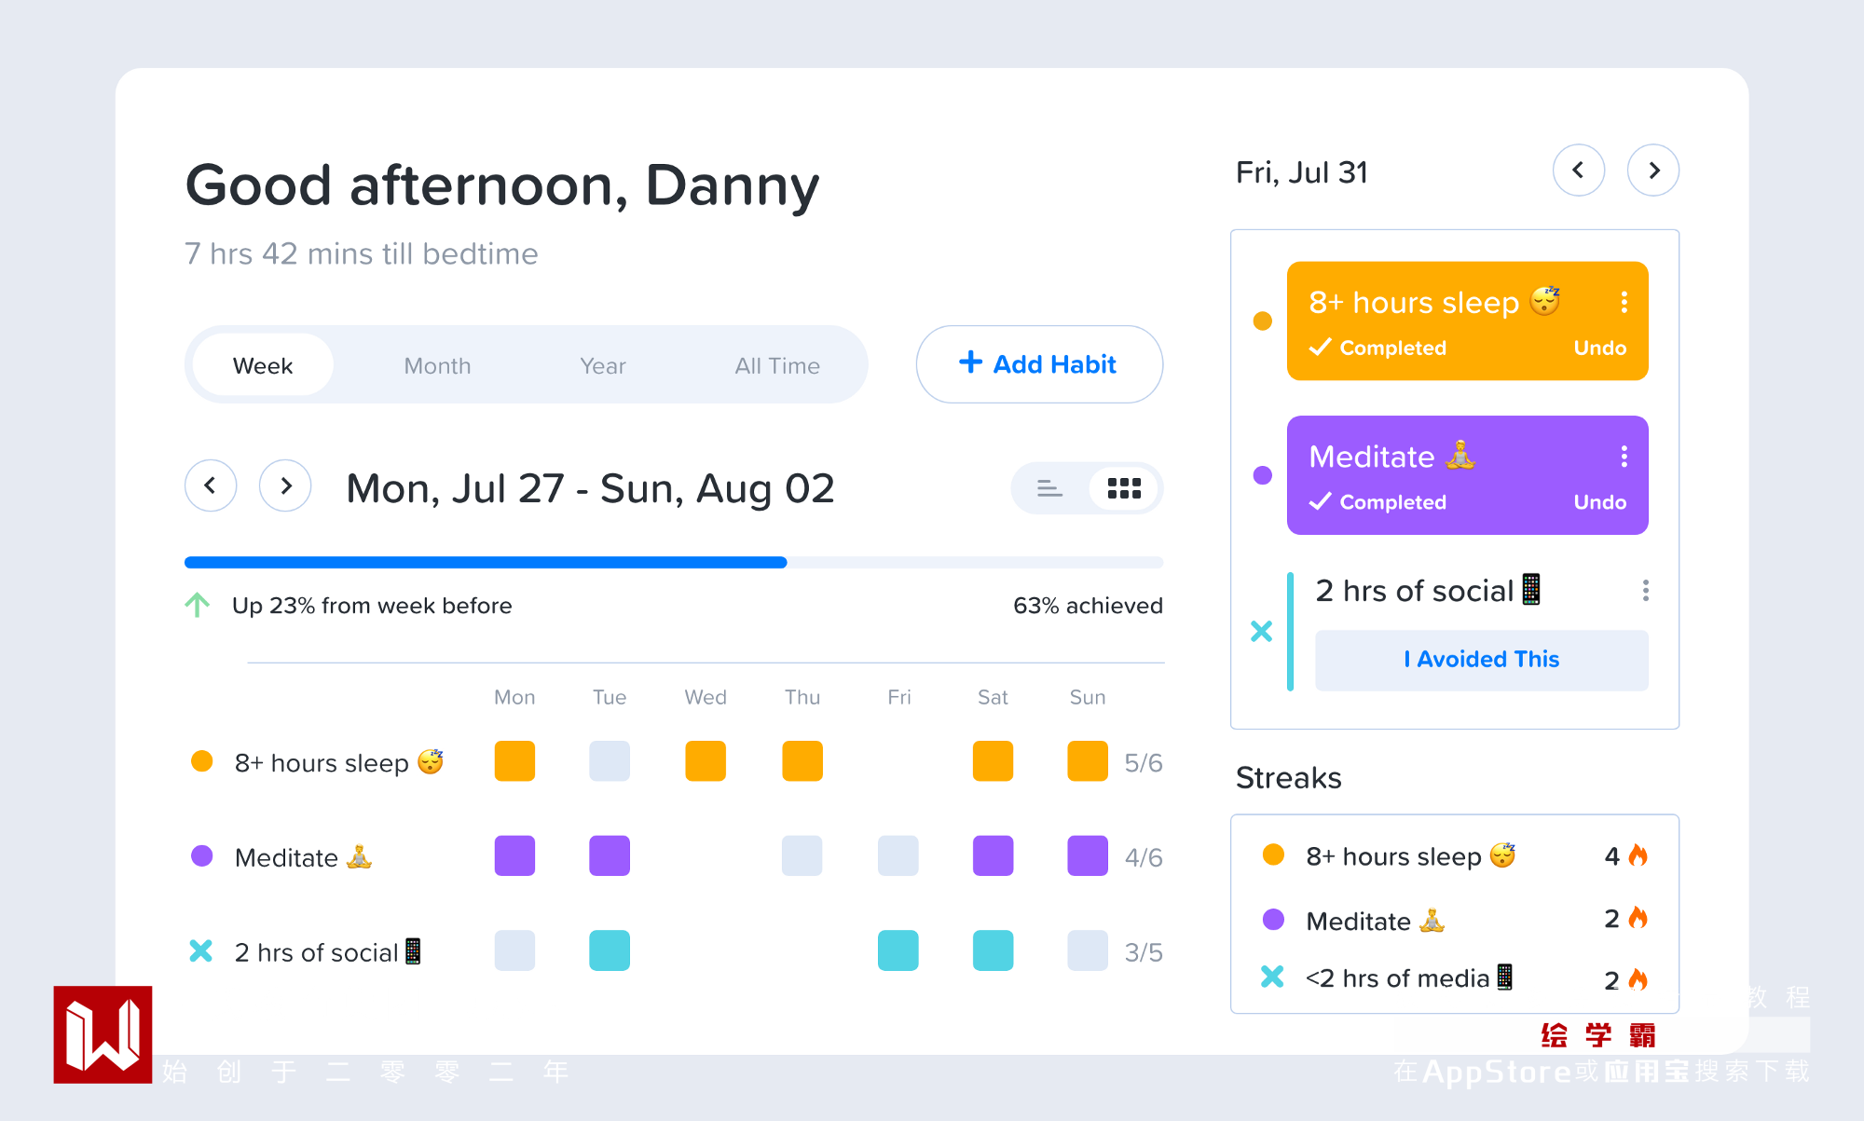Open options menu on 8+ hours sleep card

(x=1624, y=302)
